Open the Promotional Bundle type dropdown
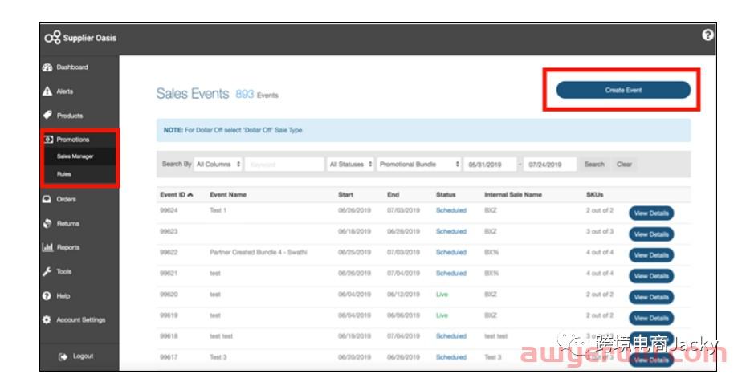The height and width of the screenshot is (378, 742). 419,165
